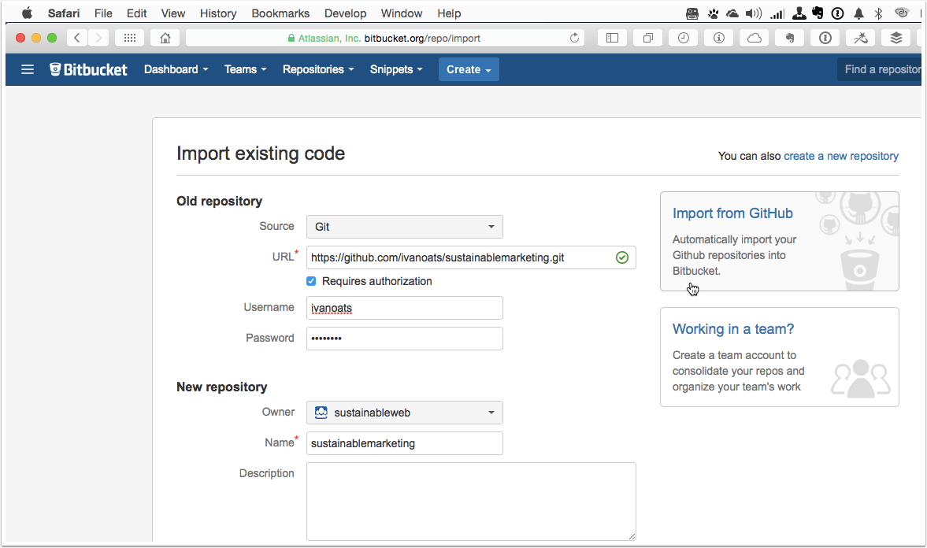Open the Create dropdown button
Image resolution: width=927 pixels, height=548 pixels.
click(x=469, y=69)
